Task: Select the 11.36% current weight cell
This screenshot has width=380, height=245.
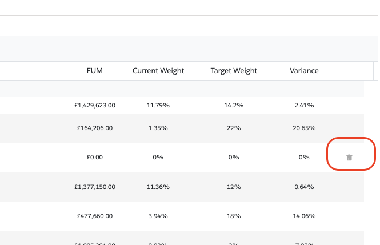Action: (158, 187)
